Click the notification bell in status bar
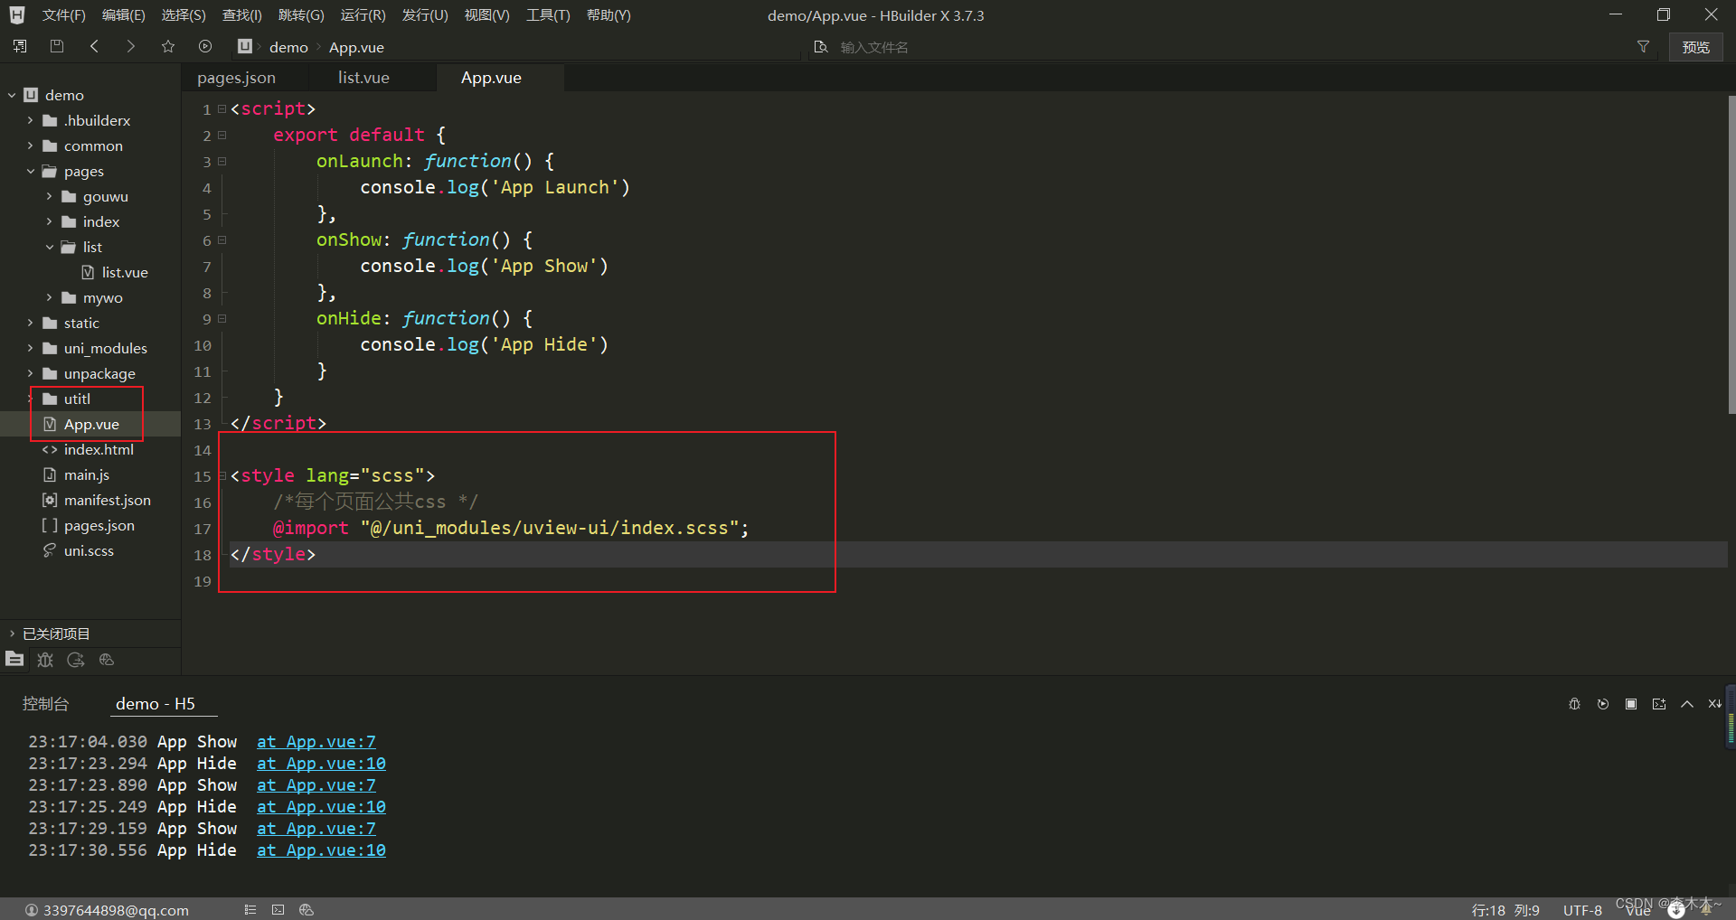The image size is (1736, 920). pos(1704,910)
